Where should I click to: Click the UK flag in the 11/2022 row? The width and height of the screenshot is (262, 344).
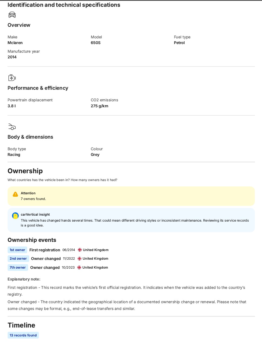[x=79, y=259]
